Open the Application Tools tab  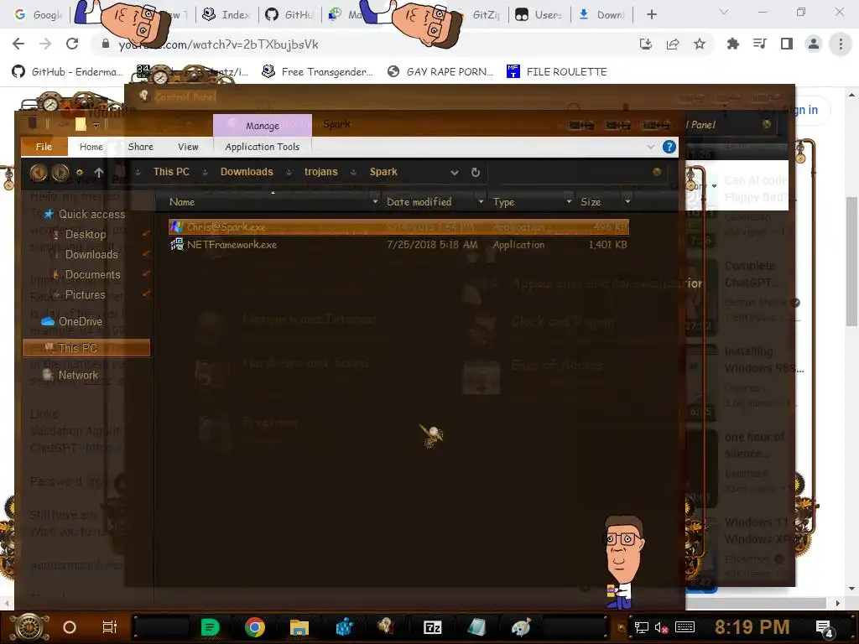coord(262,147)
